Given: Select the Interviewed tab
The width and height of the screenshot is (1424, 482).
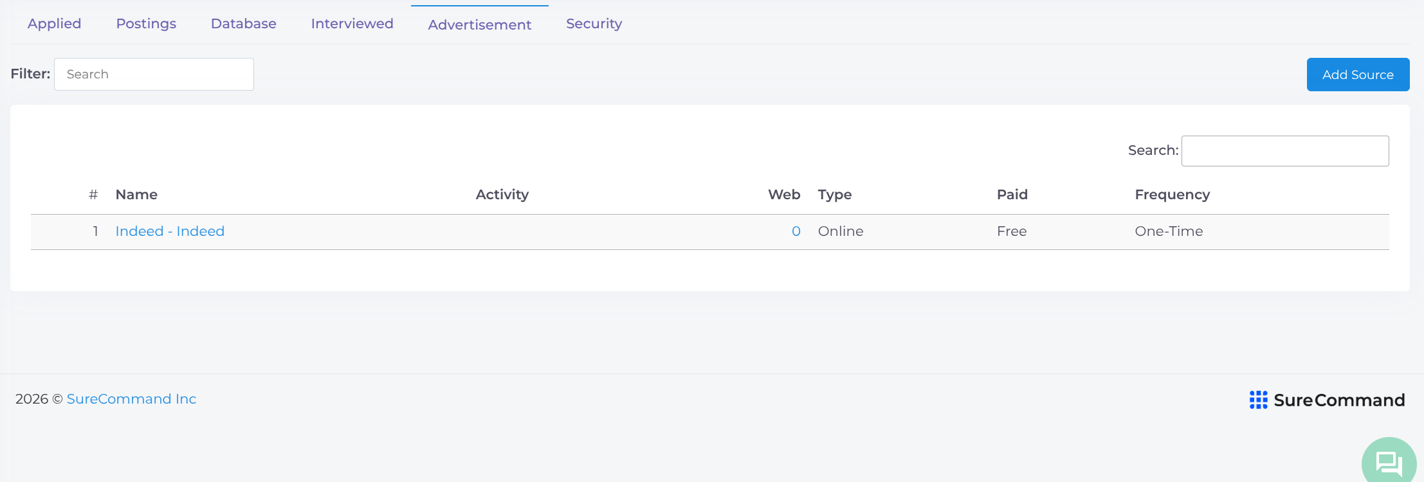Looking at the screenshot, I should pos(352,24).
